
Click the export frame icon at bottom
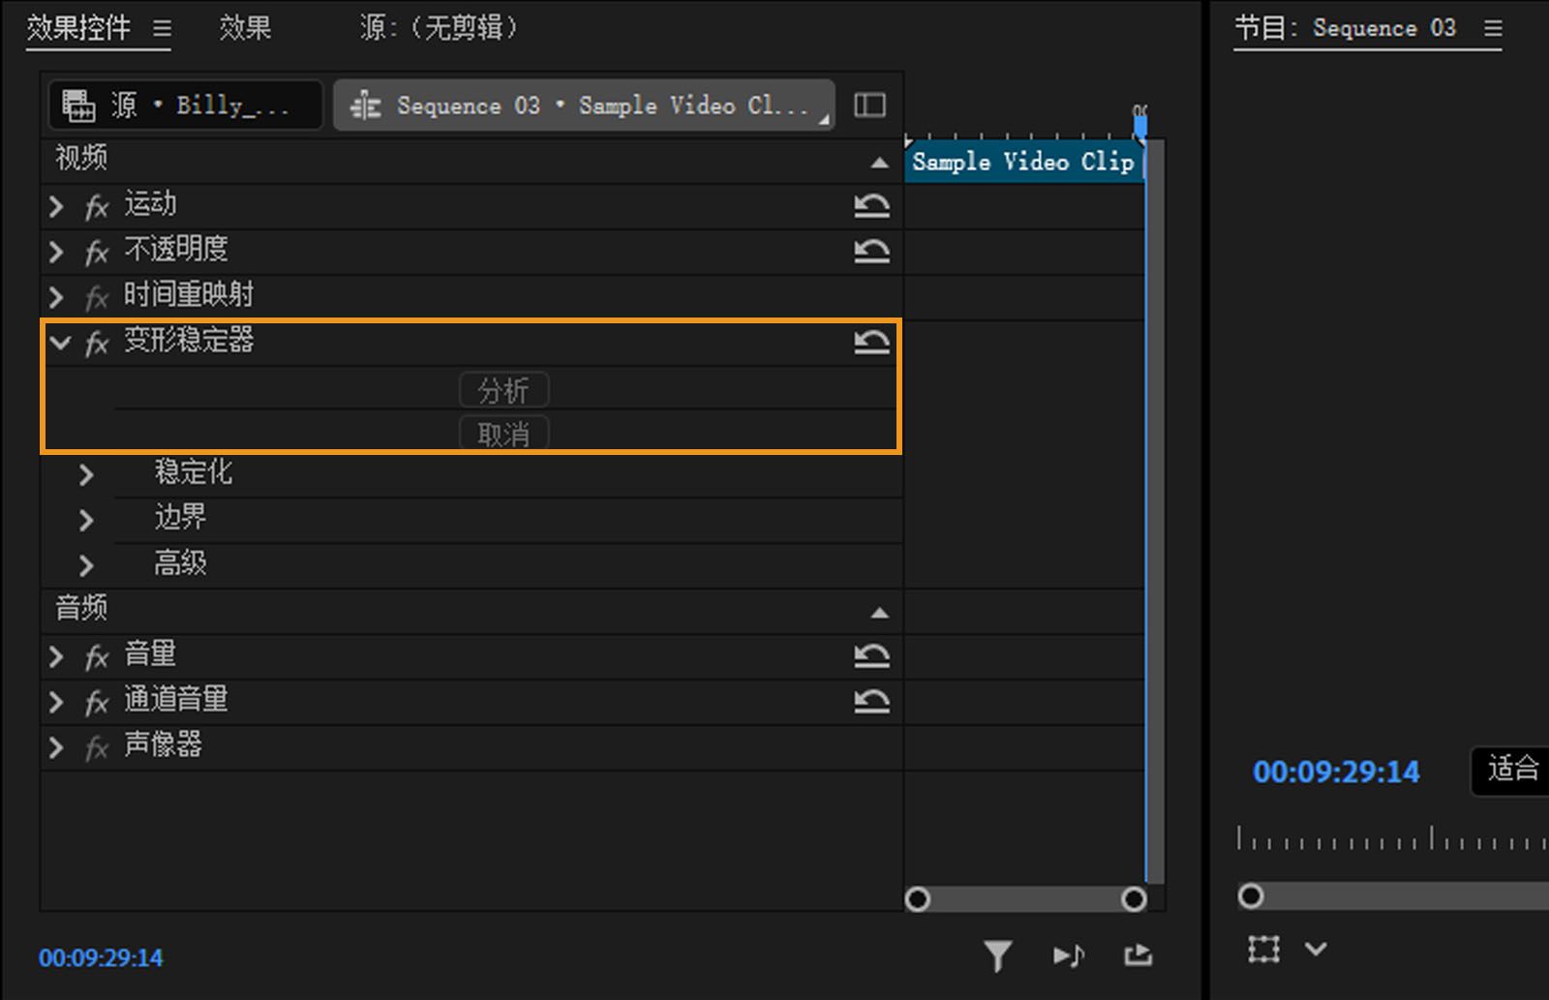(x=1139, y=956)
